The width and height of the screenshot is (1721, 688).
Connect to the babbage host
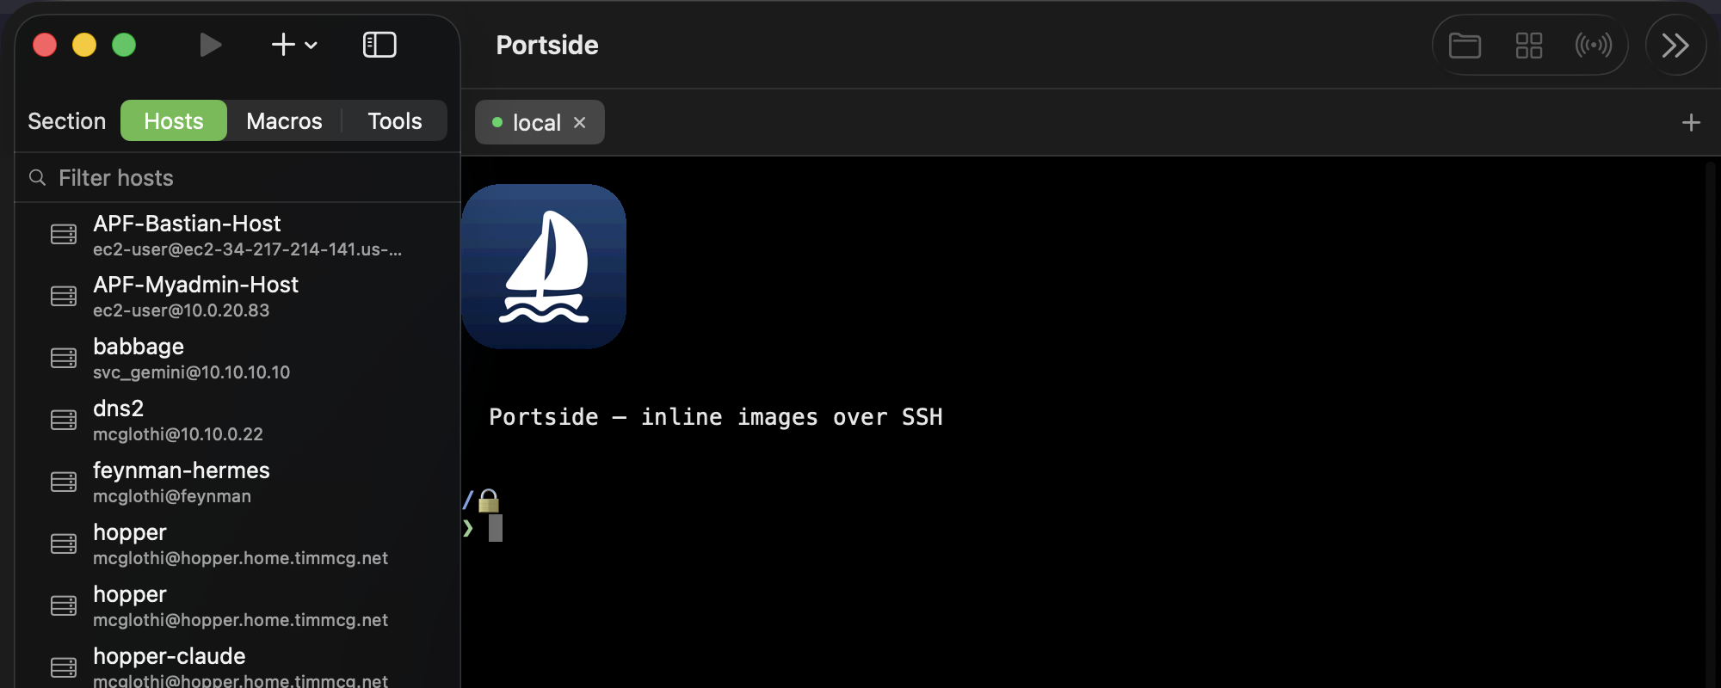pos(237,359)
